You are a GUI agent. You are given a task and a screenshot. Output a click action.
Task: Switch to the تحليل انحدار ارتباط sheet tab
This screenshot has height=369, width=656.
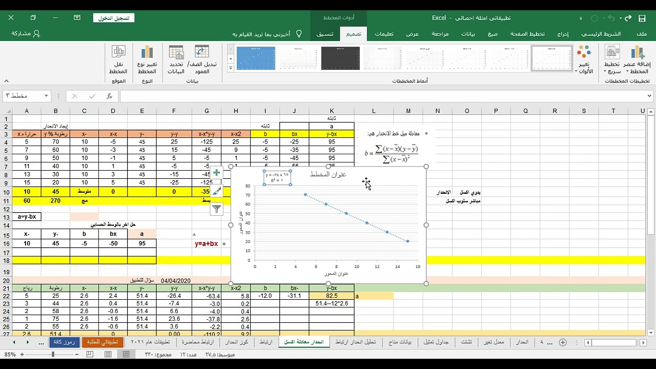pyautogui.click(x=356, y=342)
